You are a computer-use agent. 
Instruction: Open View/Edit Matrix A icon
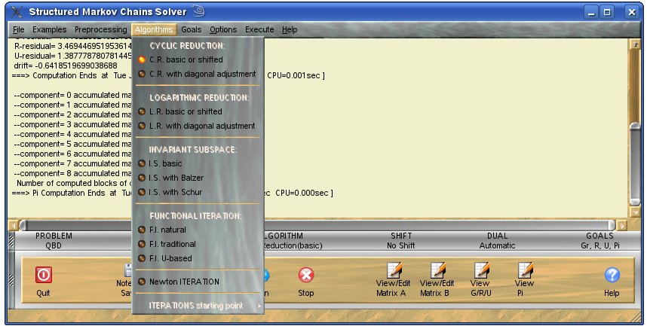[x=392, y=271]
